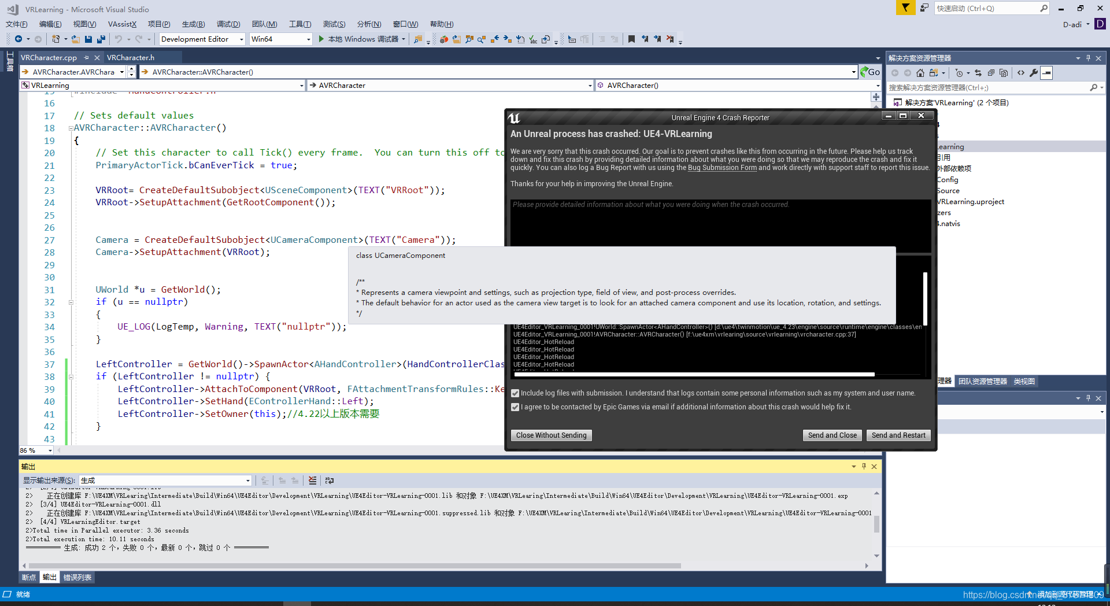Viewport: 1110px width, 606px height.
Task: Click the crash callstack vertical scrollbar
Action: (x=925, y=298)
